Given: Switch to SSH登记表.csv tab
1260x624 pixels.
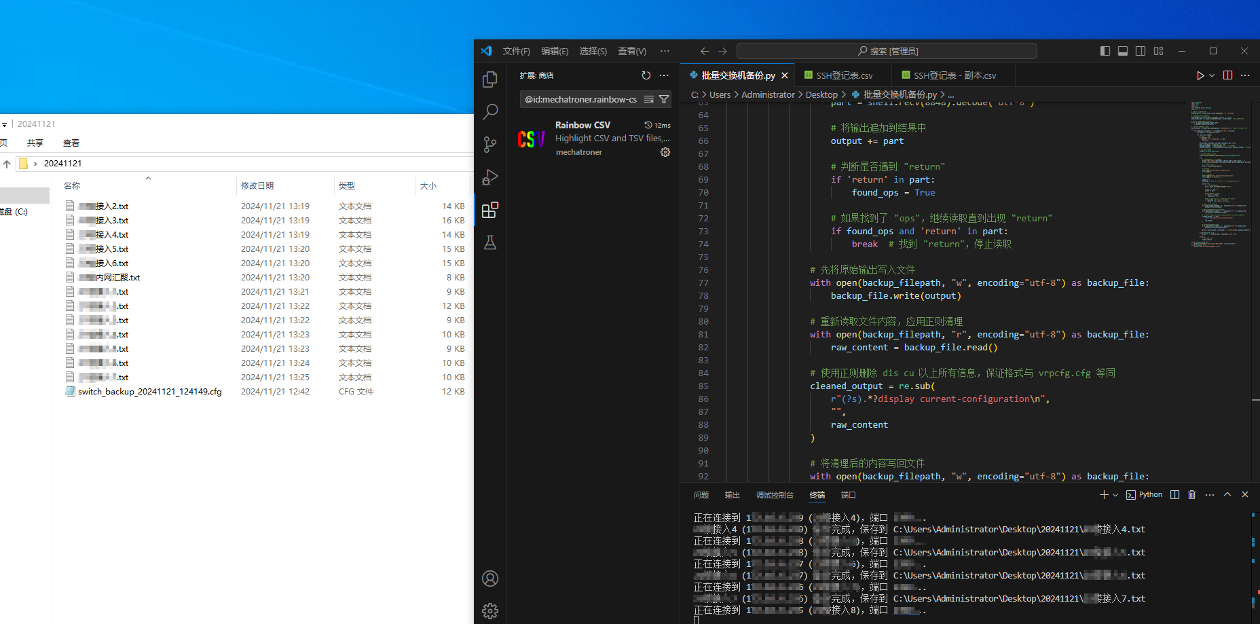Looking at the screenshot, I should click(844, 75).
